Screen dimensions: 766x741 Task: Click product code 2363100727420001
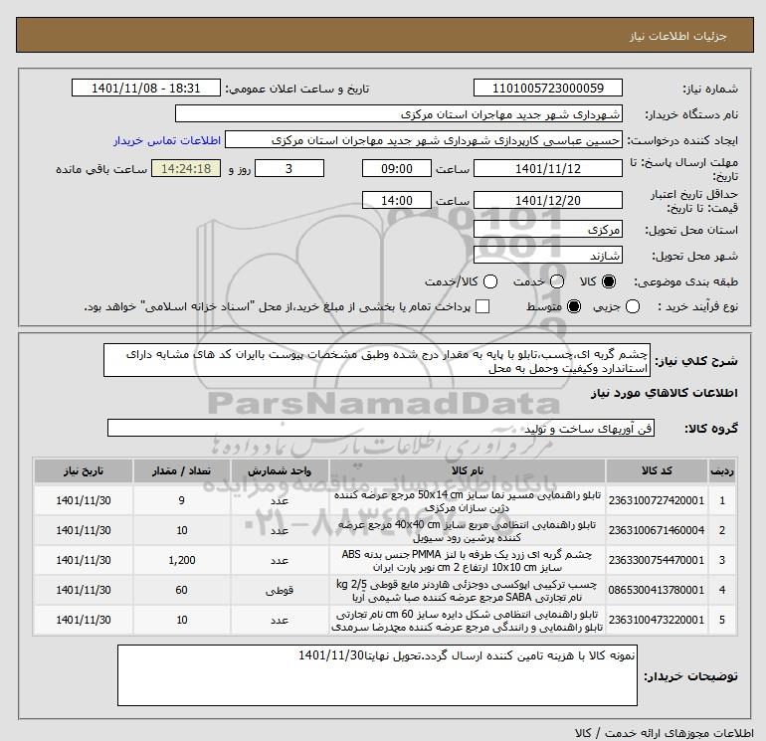tap(657, 500)
